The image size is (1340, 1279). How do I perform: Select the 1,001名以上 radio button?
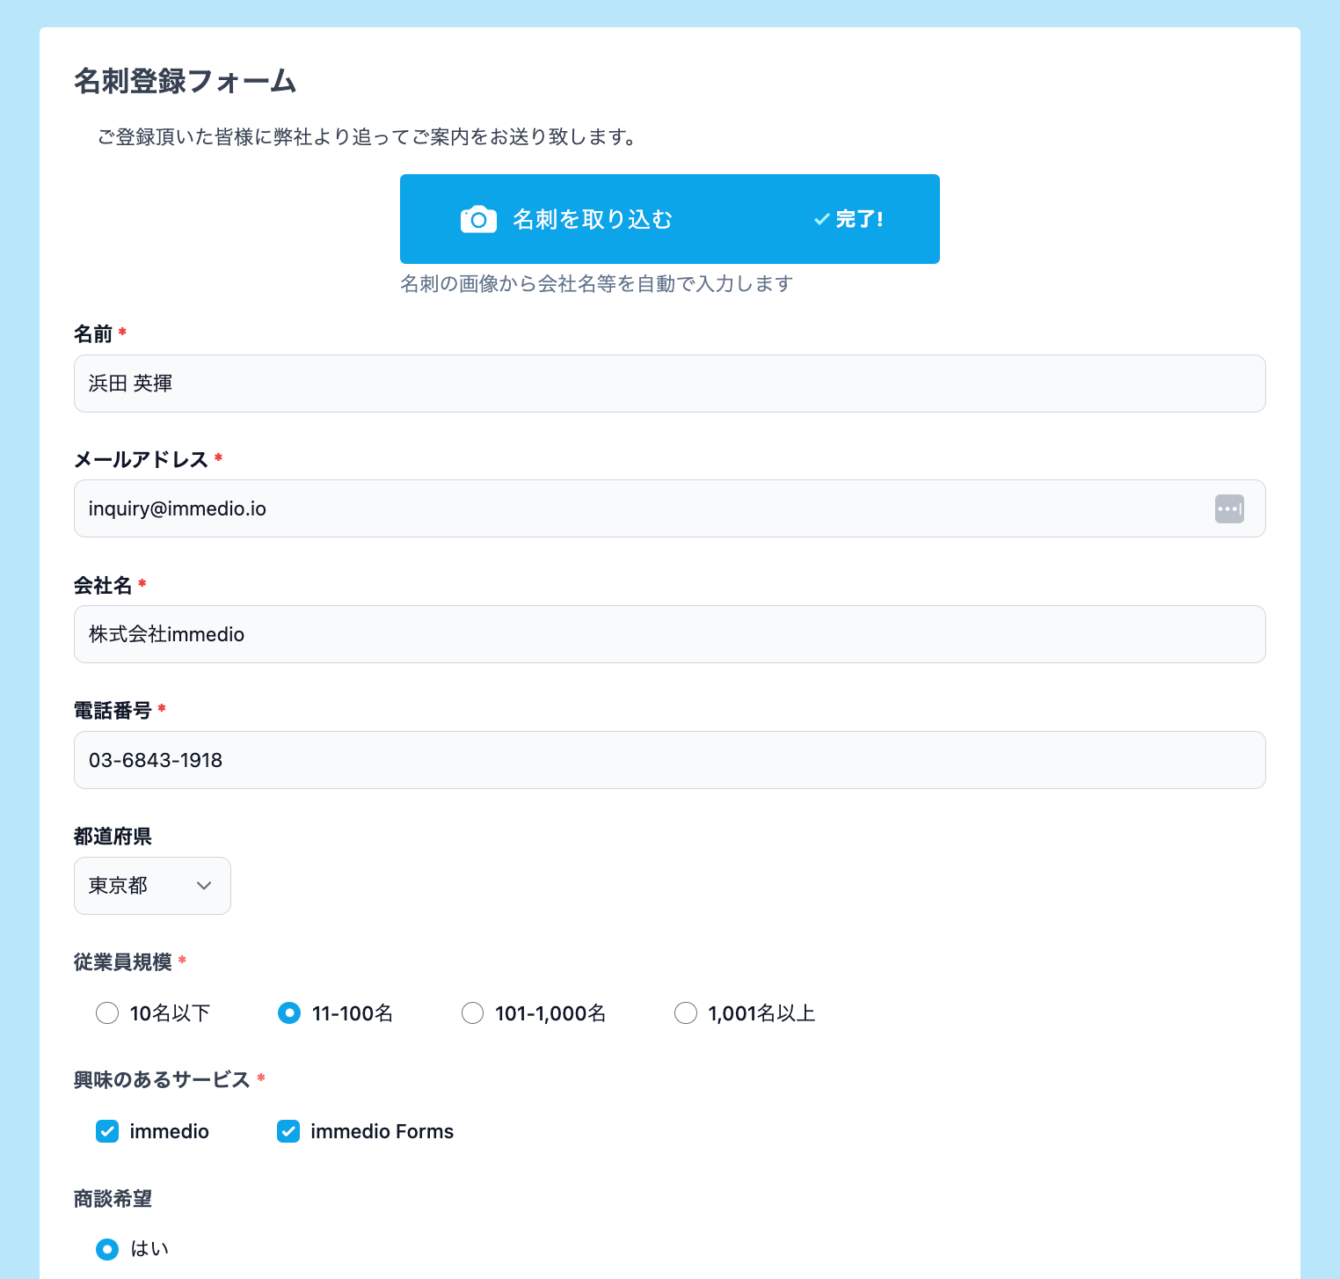click(x=686, y=1013)
